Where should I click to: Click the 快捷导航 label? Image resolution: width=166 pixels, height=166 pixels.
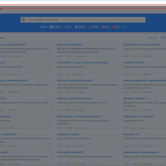tap(43, 27)
